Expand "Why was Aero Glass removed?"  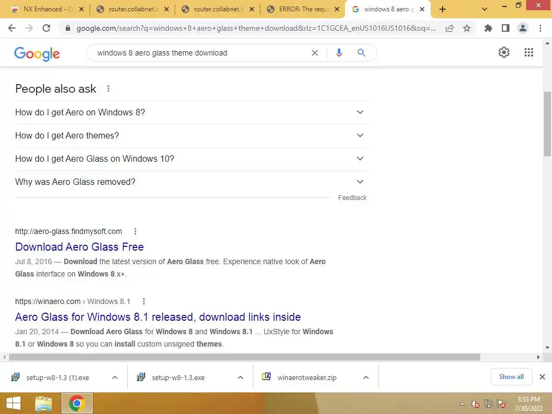pos(191,182)
